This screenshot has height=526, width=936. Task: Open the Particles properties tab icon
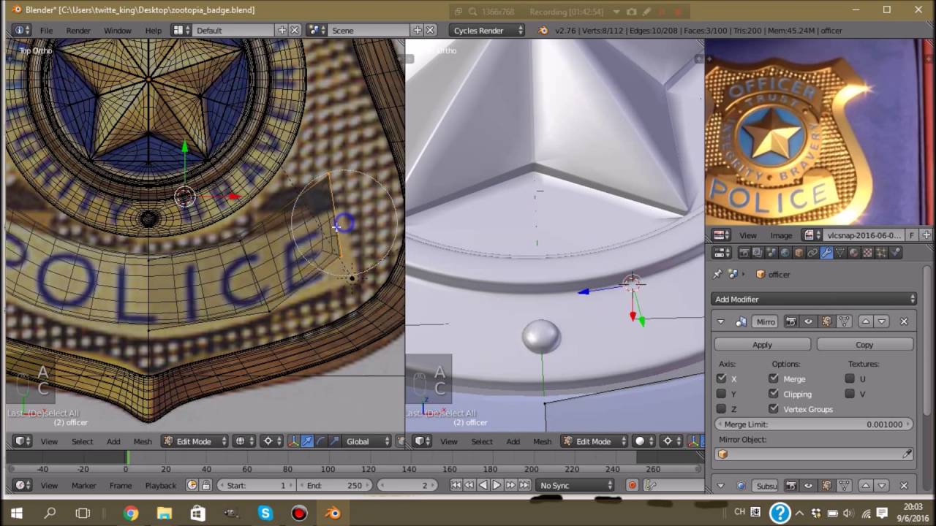[x=881, y=253]
